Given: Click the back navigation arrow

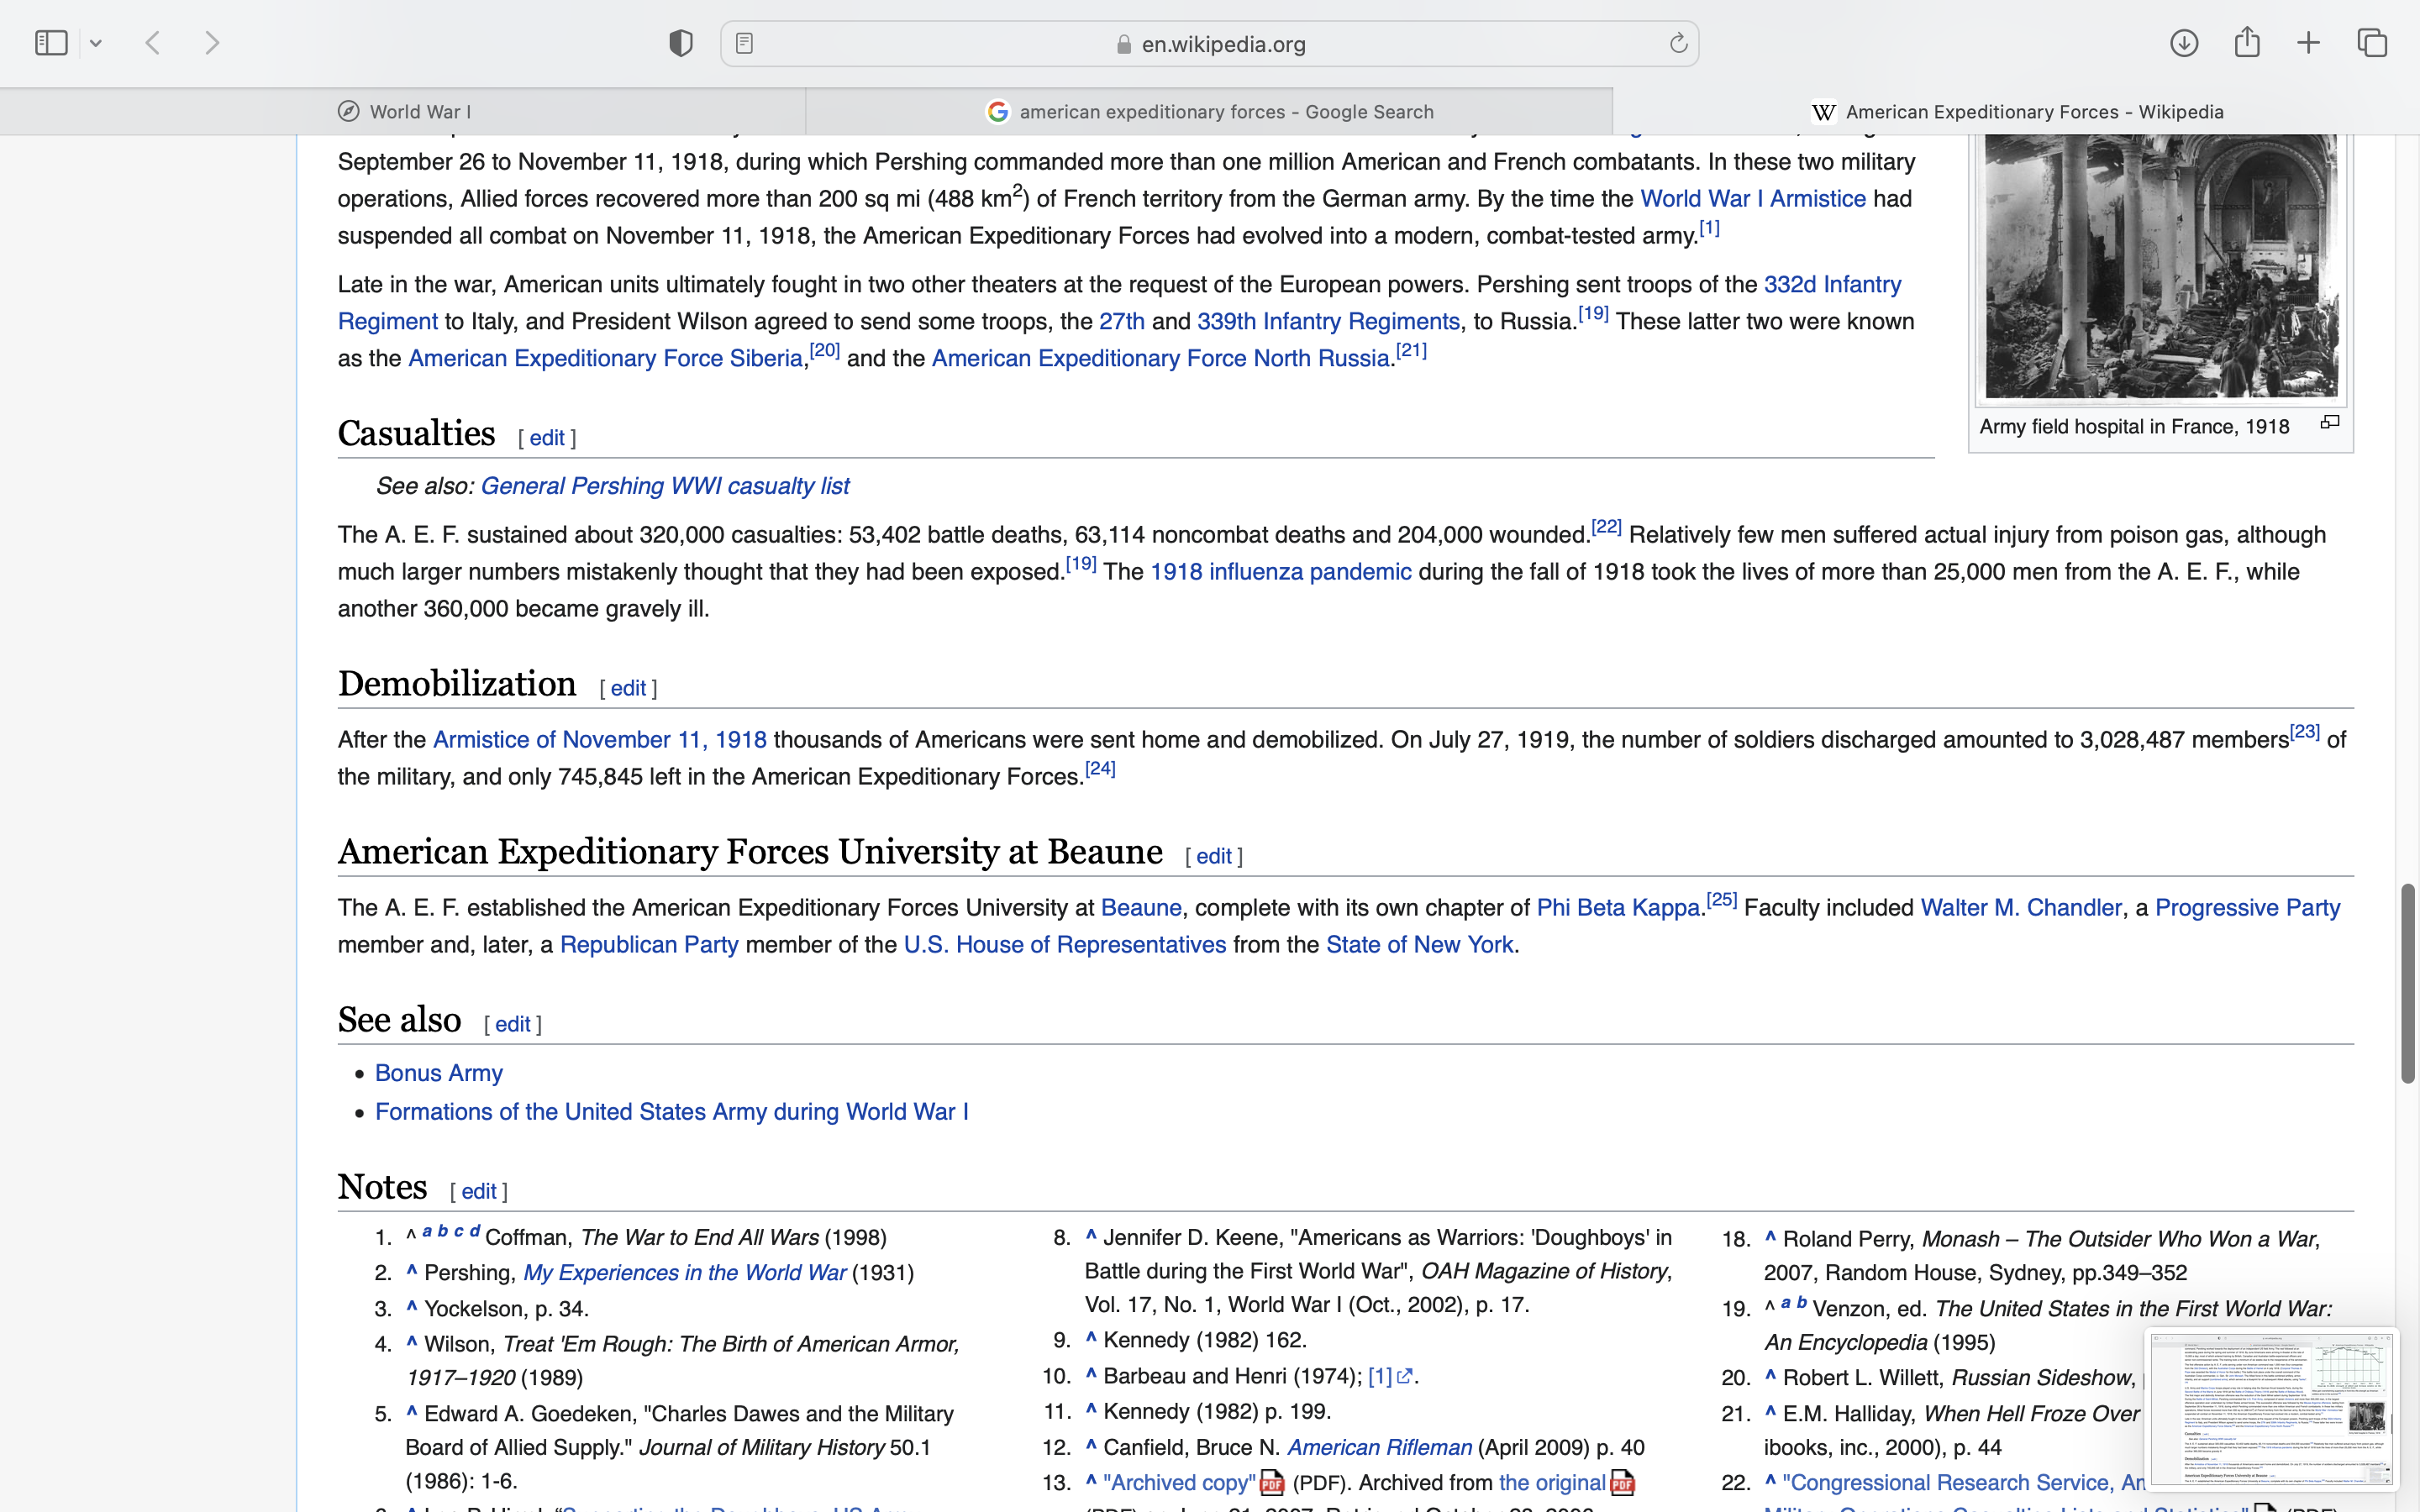Looking at the screenshot, I should 153,43.
